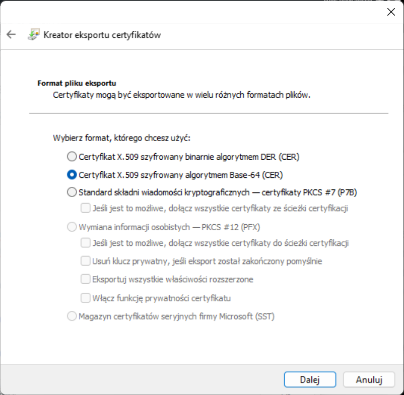Click the Dalej button
The width and height of the screenshot is (404, 395).
pos(310,379)
